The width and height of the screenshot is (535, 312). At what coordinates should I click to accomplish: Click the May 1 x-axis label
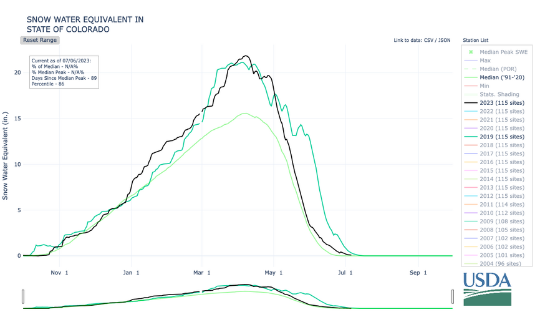coord(274,273)
